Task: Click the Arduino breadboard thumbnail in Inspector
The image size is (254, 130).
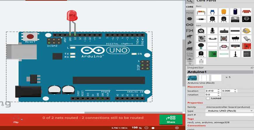Action: coord(192,78)
